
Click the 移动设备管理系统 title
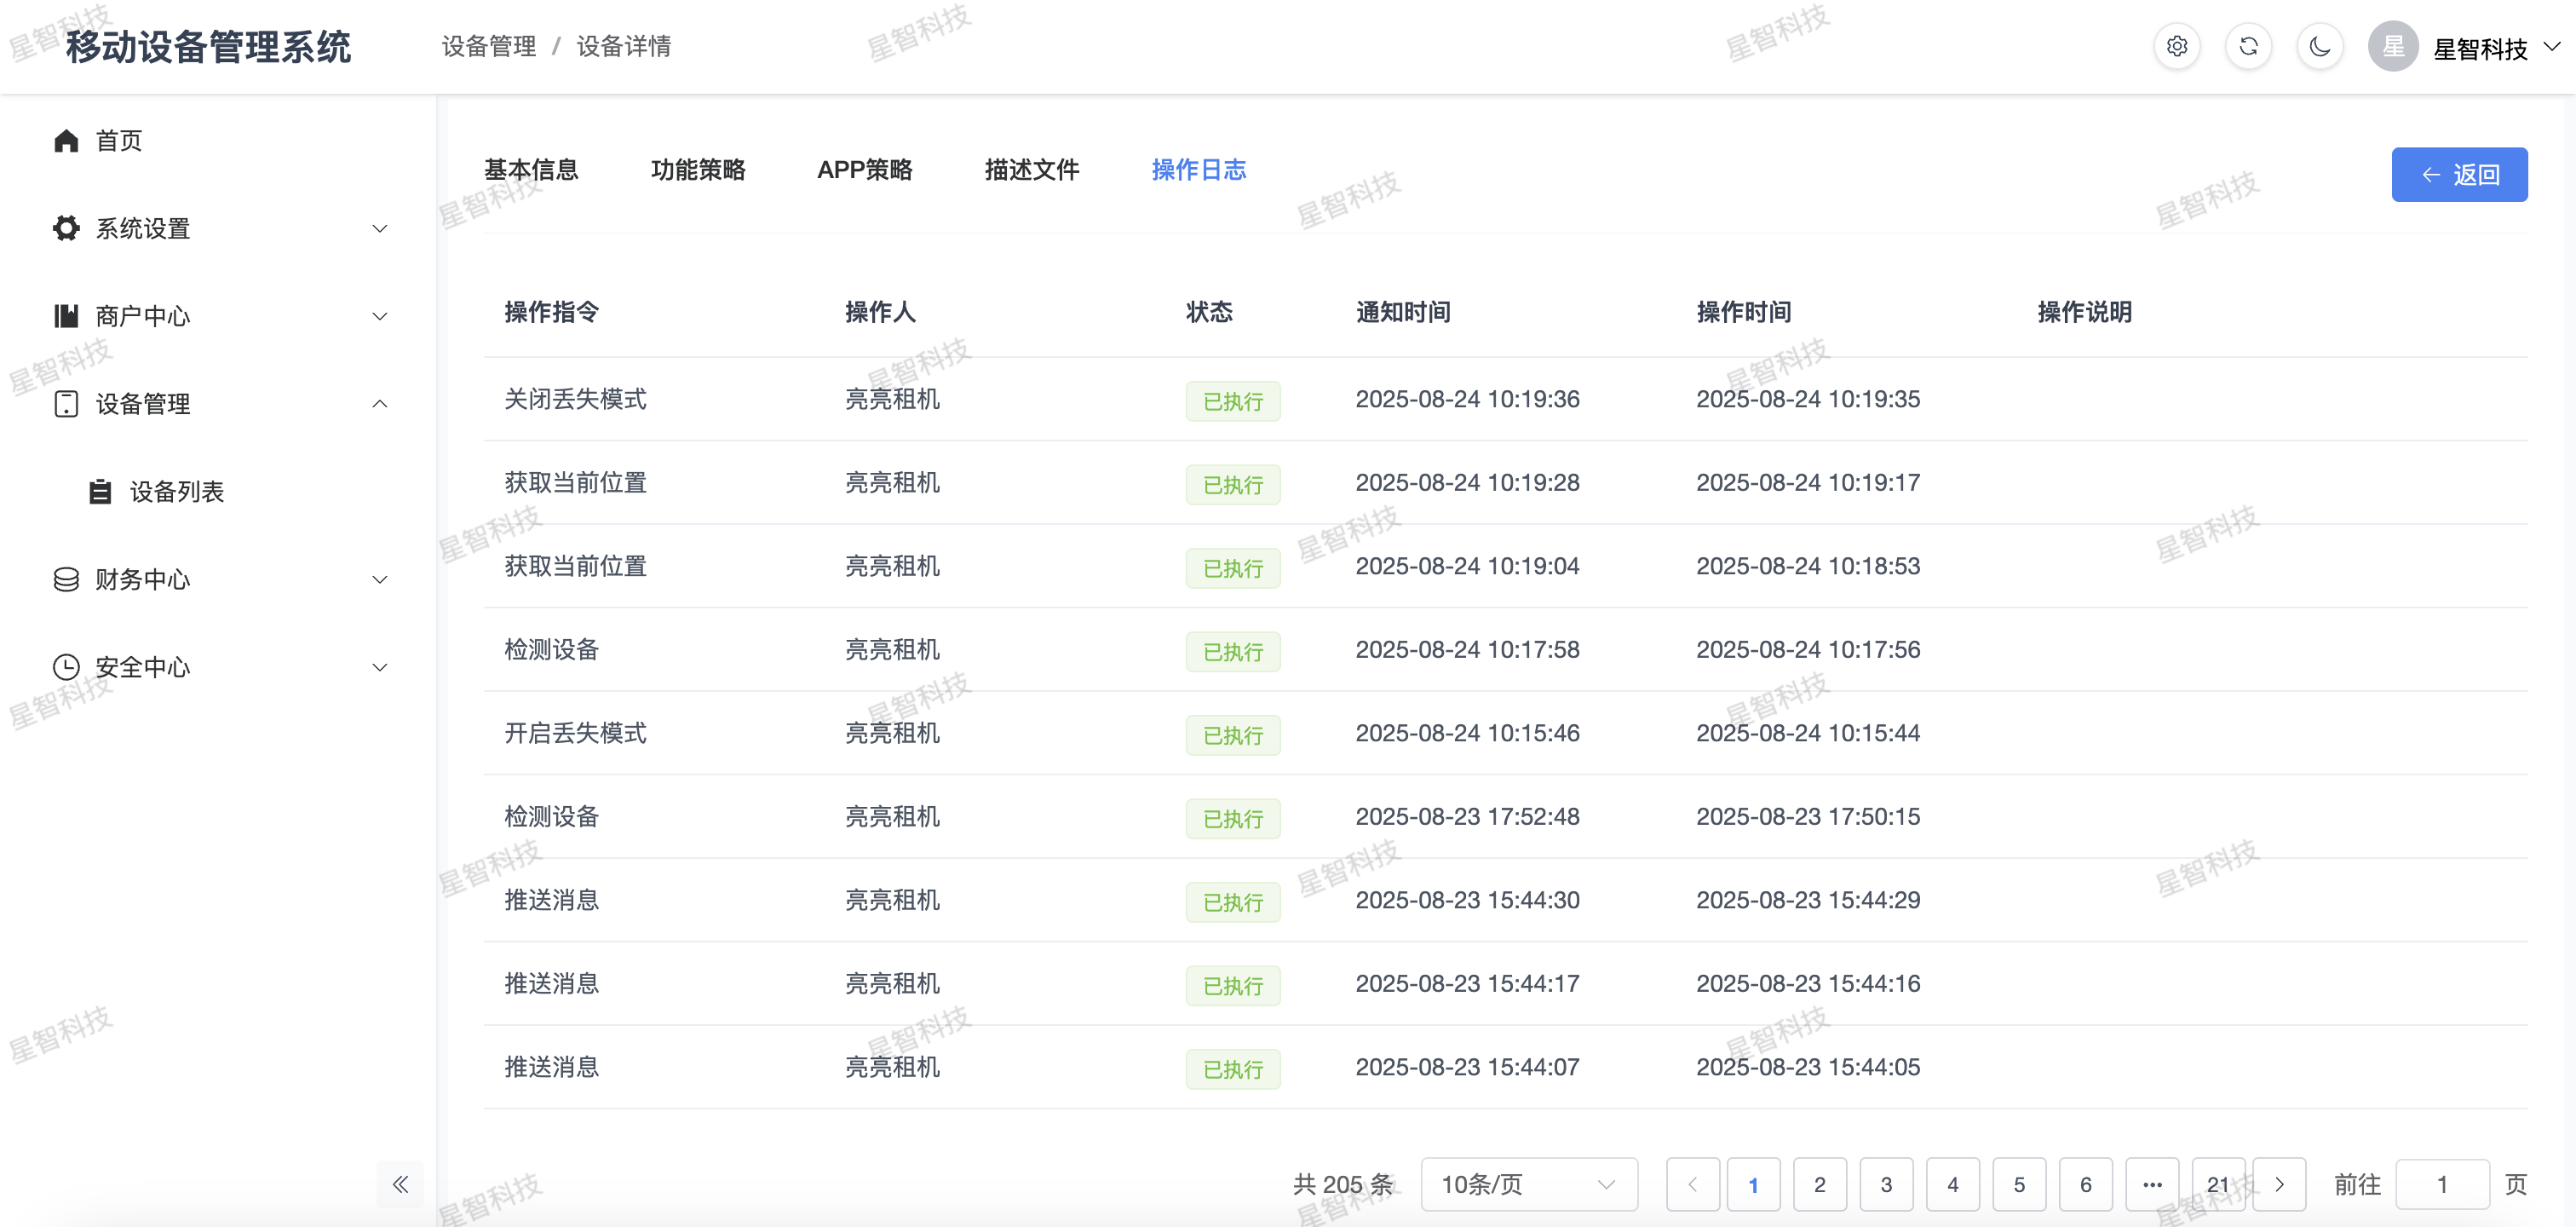(208, 47)
